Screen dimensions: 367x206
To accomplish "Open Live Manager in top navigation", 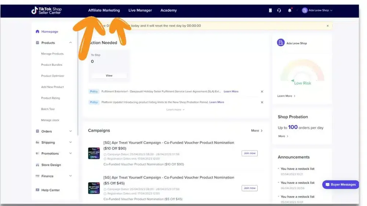I will click(140, 10).
